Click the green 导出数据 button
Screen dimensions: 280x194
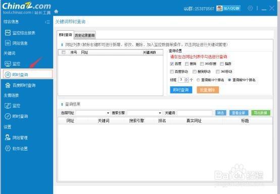point(261,113)
